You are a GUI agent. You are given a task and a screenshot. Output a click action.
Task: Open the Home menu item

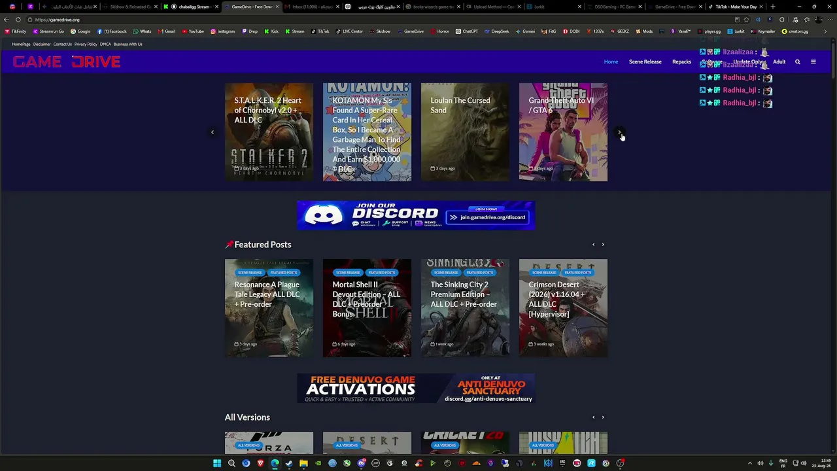point(611,62)
